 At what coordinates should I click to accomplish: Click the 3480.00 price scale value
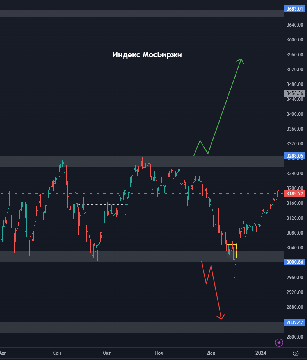(295, 84)
